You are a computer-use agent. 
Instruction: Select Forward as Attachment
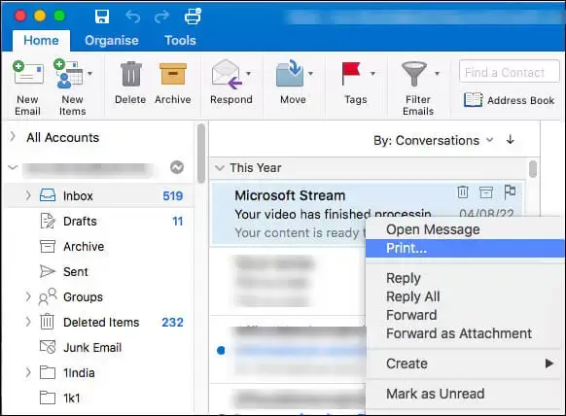pyautogui.click(x=465, y=333)
